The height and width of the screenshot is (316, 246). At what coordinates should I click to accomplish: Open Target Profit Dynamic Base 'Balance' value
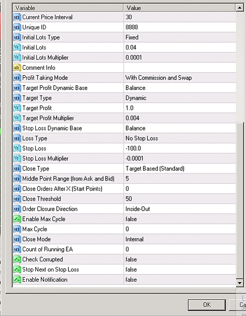tap(180, 88)
